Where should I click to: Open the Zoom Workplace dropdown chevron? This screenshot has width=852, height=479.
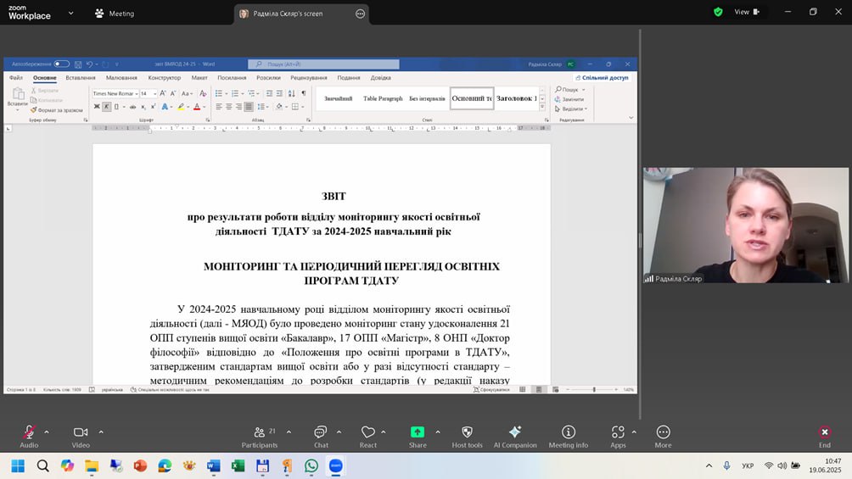(70, 14)
